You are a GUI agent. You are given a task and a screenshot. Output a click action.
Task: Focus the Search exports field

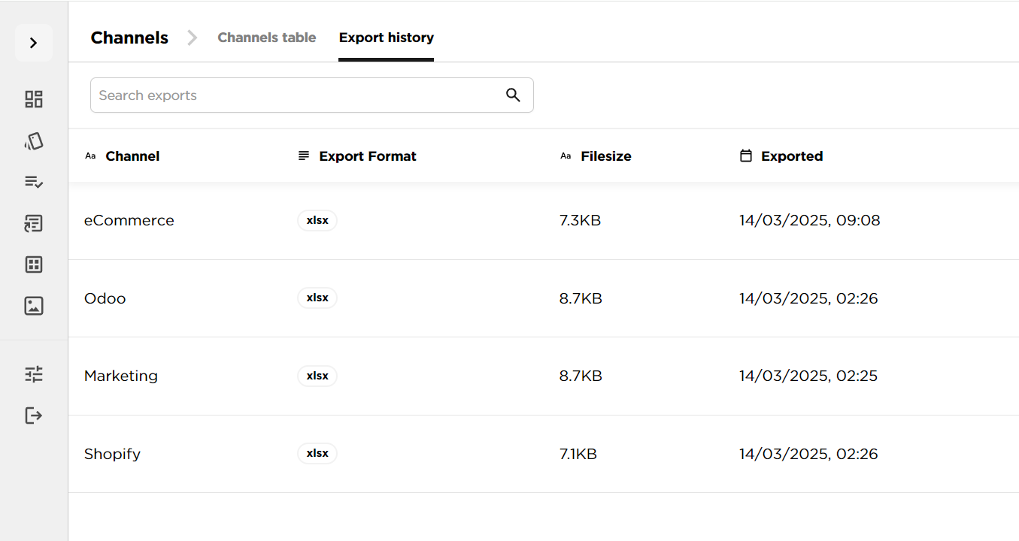(312, 95)
